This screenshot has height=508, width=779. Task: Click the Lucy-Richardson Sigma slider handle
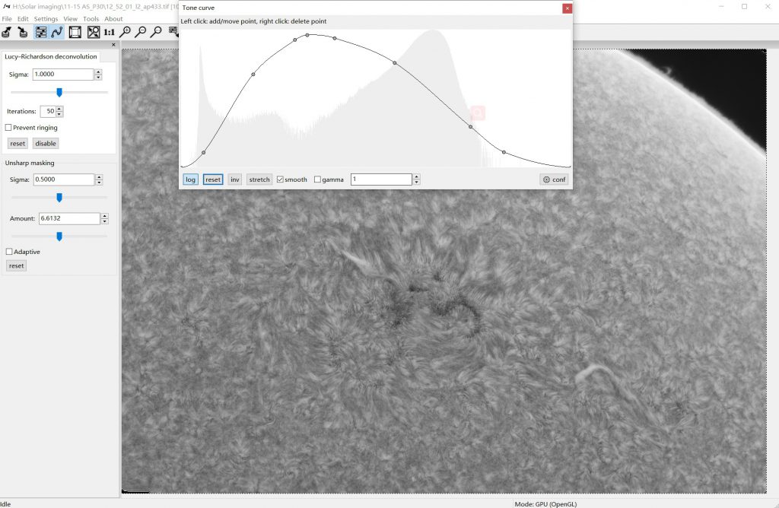point(59,92)
